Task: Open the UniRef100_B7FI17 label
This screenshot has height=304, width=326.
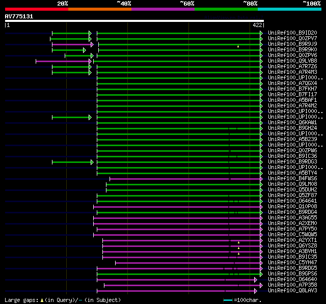Action: point(292,95)
